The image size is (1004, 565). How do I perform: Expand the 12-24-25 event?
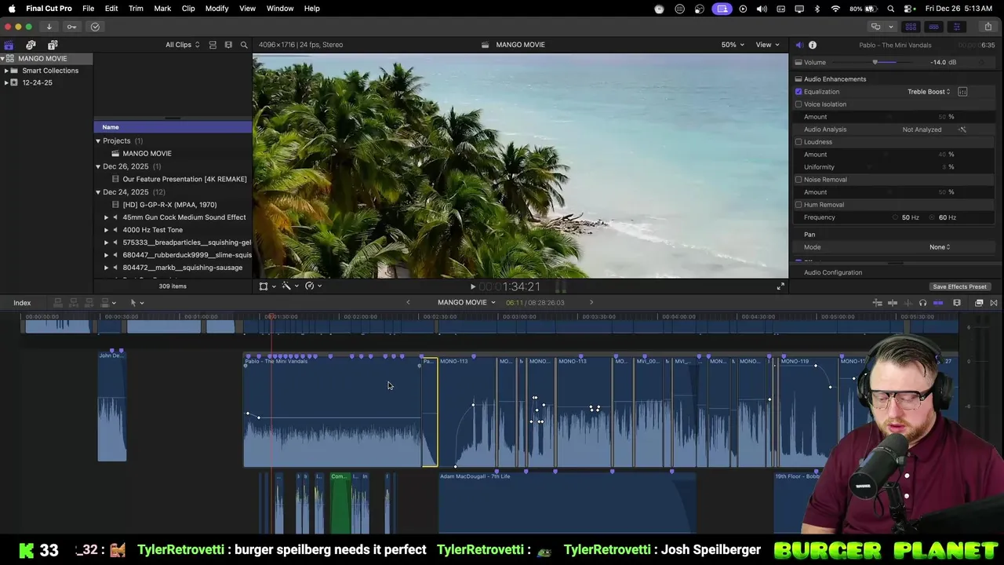tap(6, 82)
